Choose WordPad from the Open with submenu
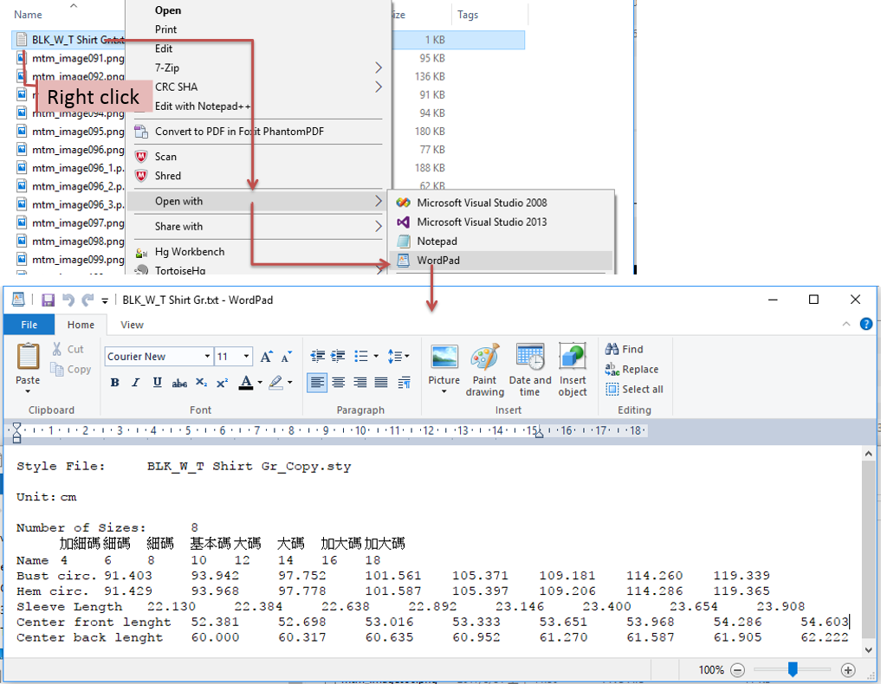This screenshot has height=684, width=881. [438, 260]
